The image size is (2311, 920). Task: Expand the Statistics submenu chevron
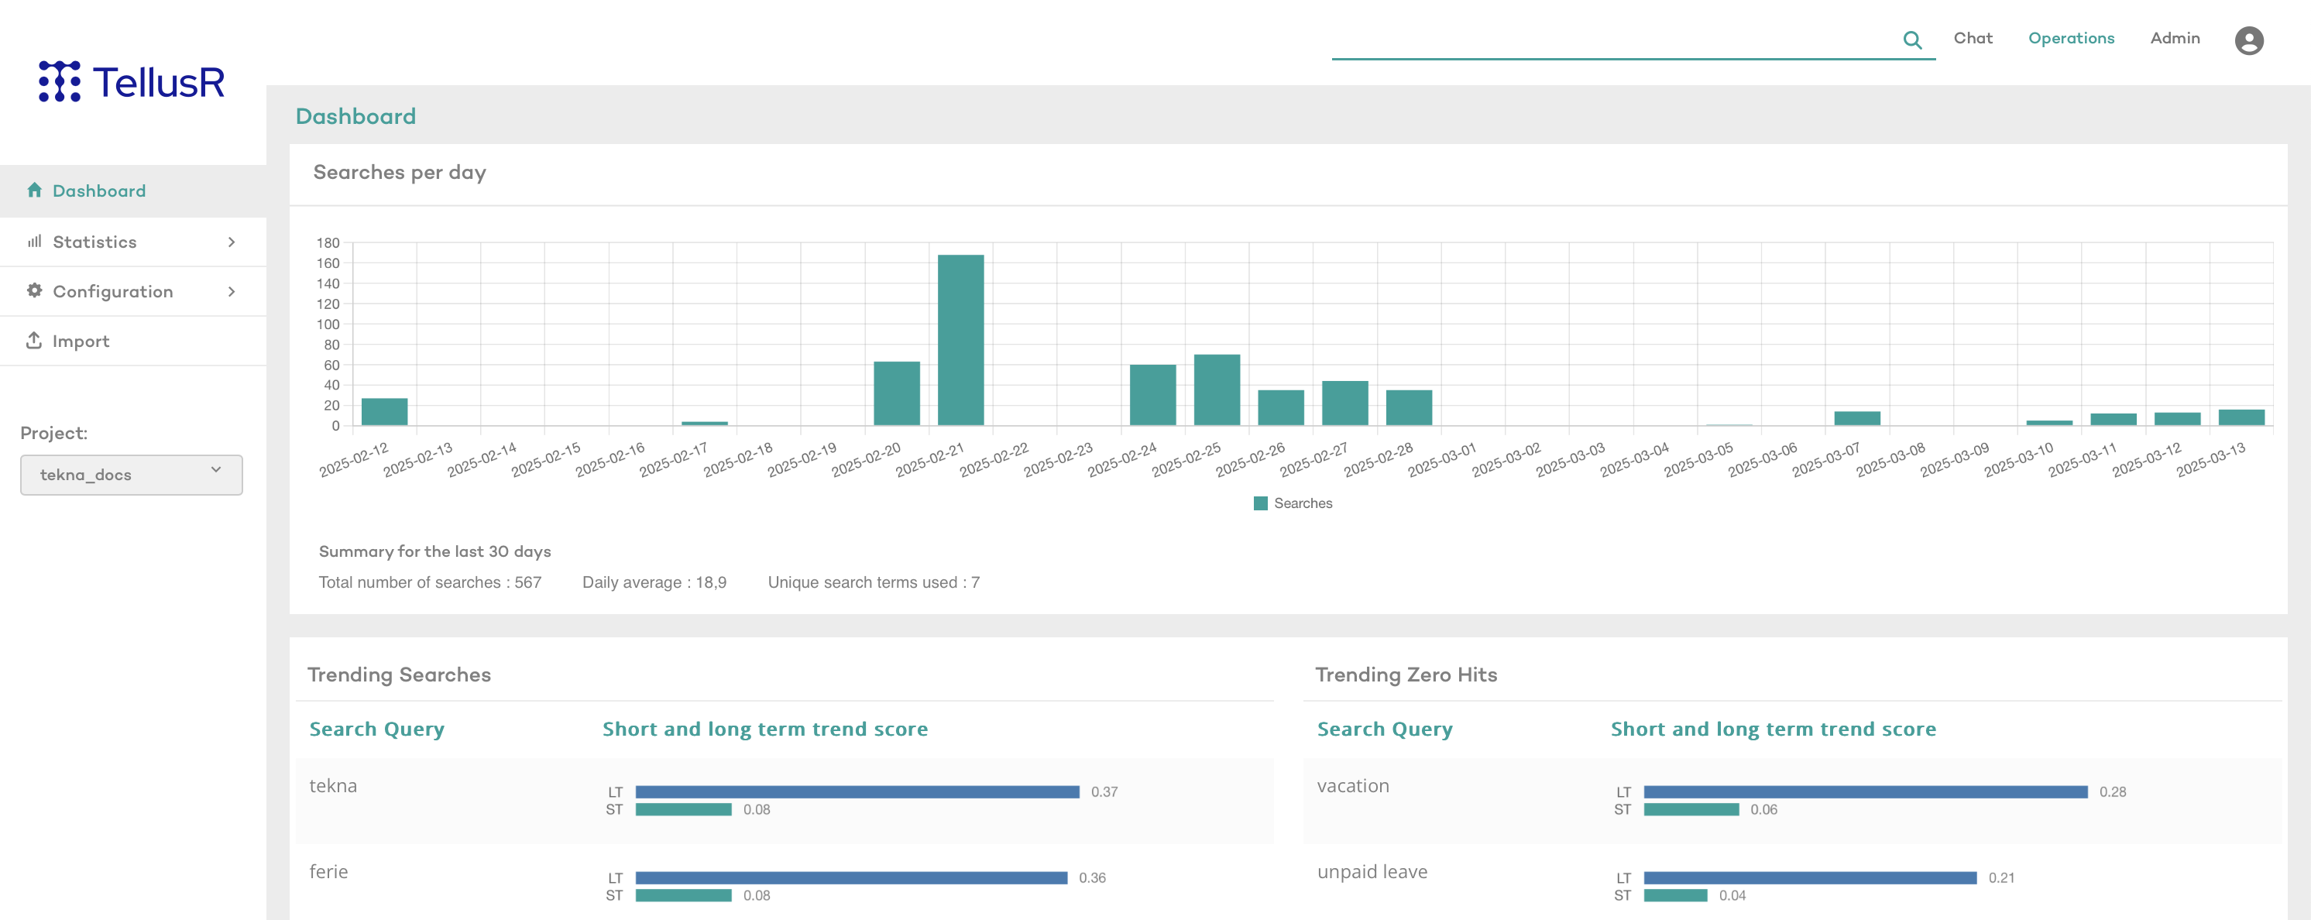point(232,242)
